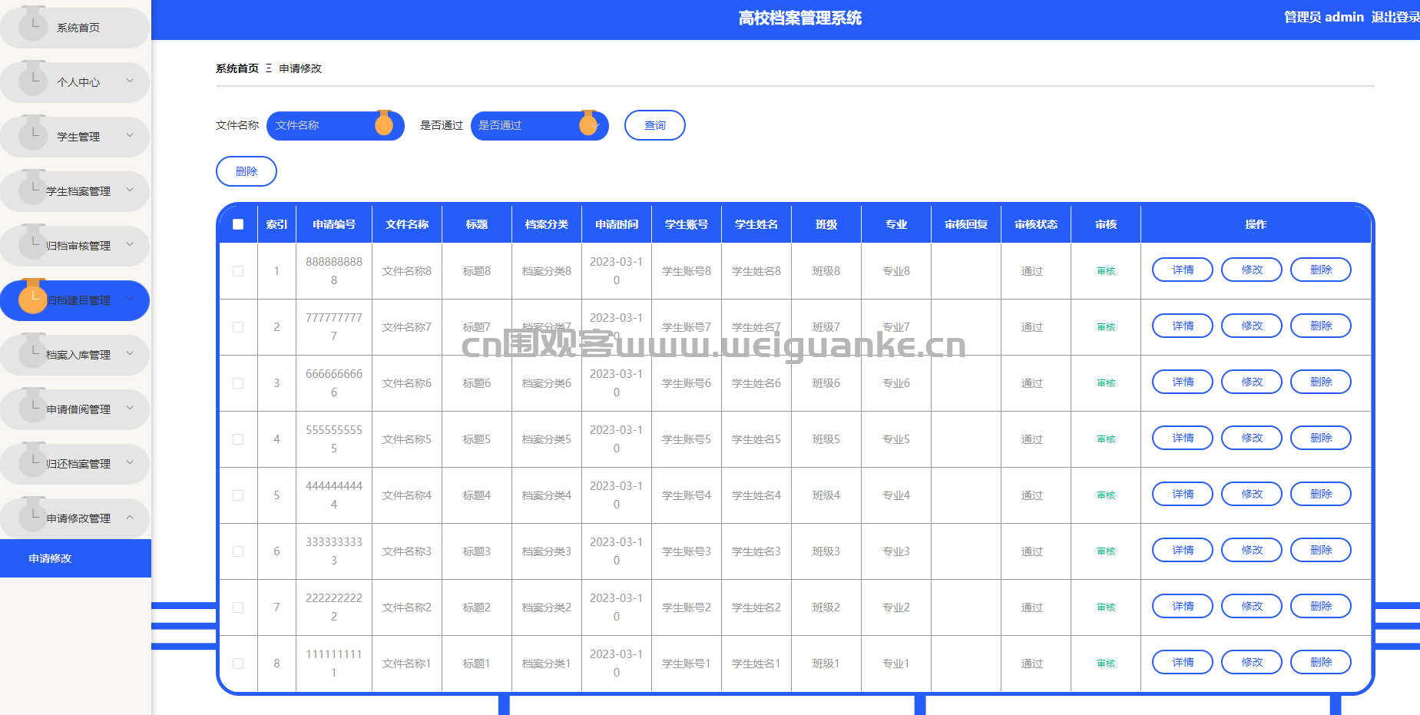Collapse the 申请修改管理 menu chevron

[x=130, y=517]
